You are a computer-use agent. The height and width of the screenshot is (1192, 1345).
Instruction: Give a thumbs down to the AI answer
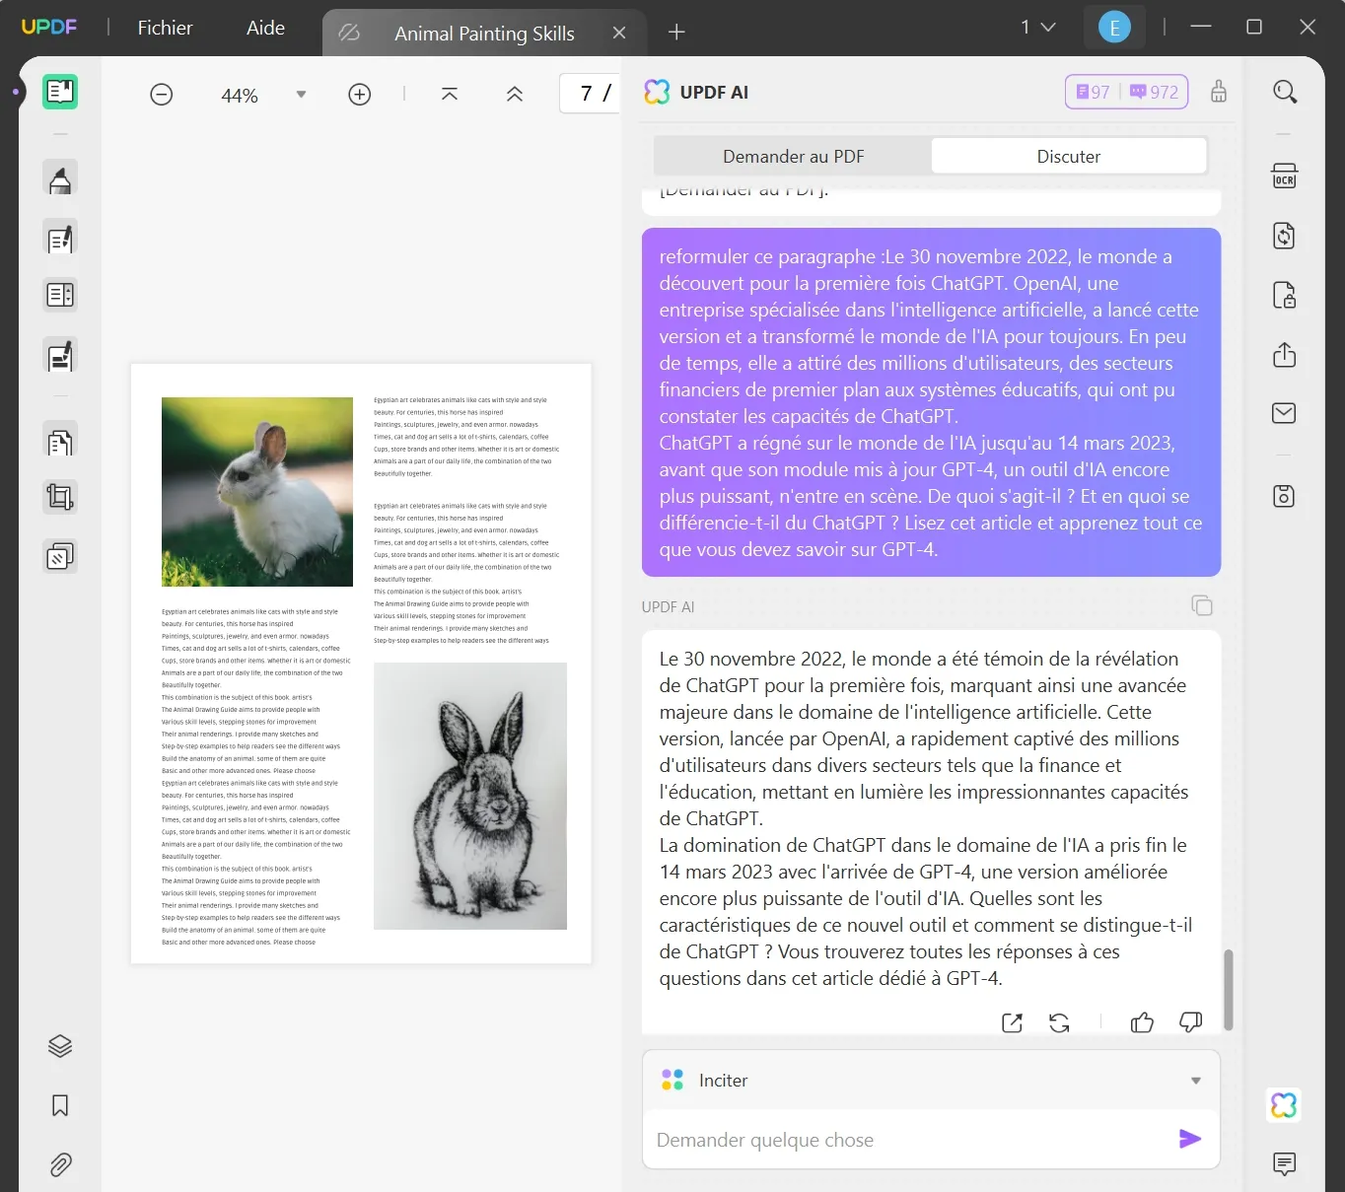(x=1190, y=1022)
